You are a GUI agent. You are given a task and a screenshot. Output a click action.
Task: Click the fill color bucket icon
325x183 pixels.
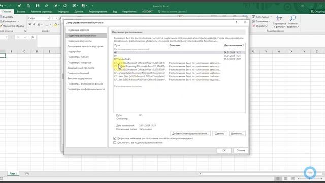[55, 25]
